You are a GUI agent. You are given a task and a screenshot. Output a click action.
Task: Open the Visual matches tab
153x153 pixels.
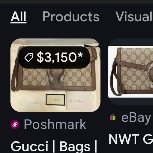pyautogui.click(x=134, y=17)
